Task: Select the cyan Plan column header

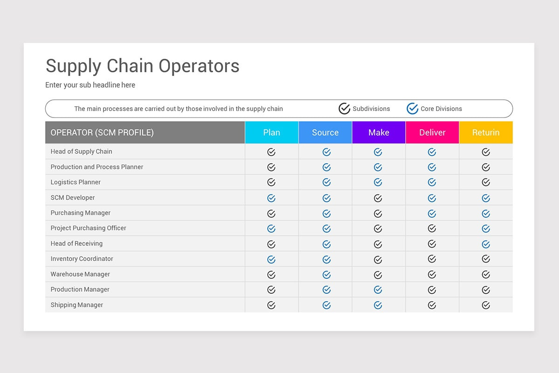Action: click(272, 132)
